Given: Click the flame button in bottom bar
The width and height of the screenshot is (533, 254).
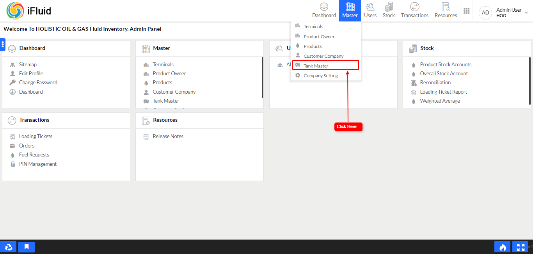Looking at the screenshot, I should point(503,247).
